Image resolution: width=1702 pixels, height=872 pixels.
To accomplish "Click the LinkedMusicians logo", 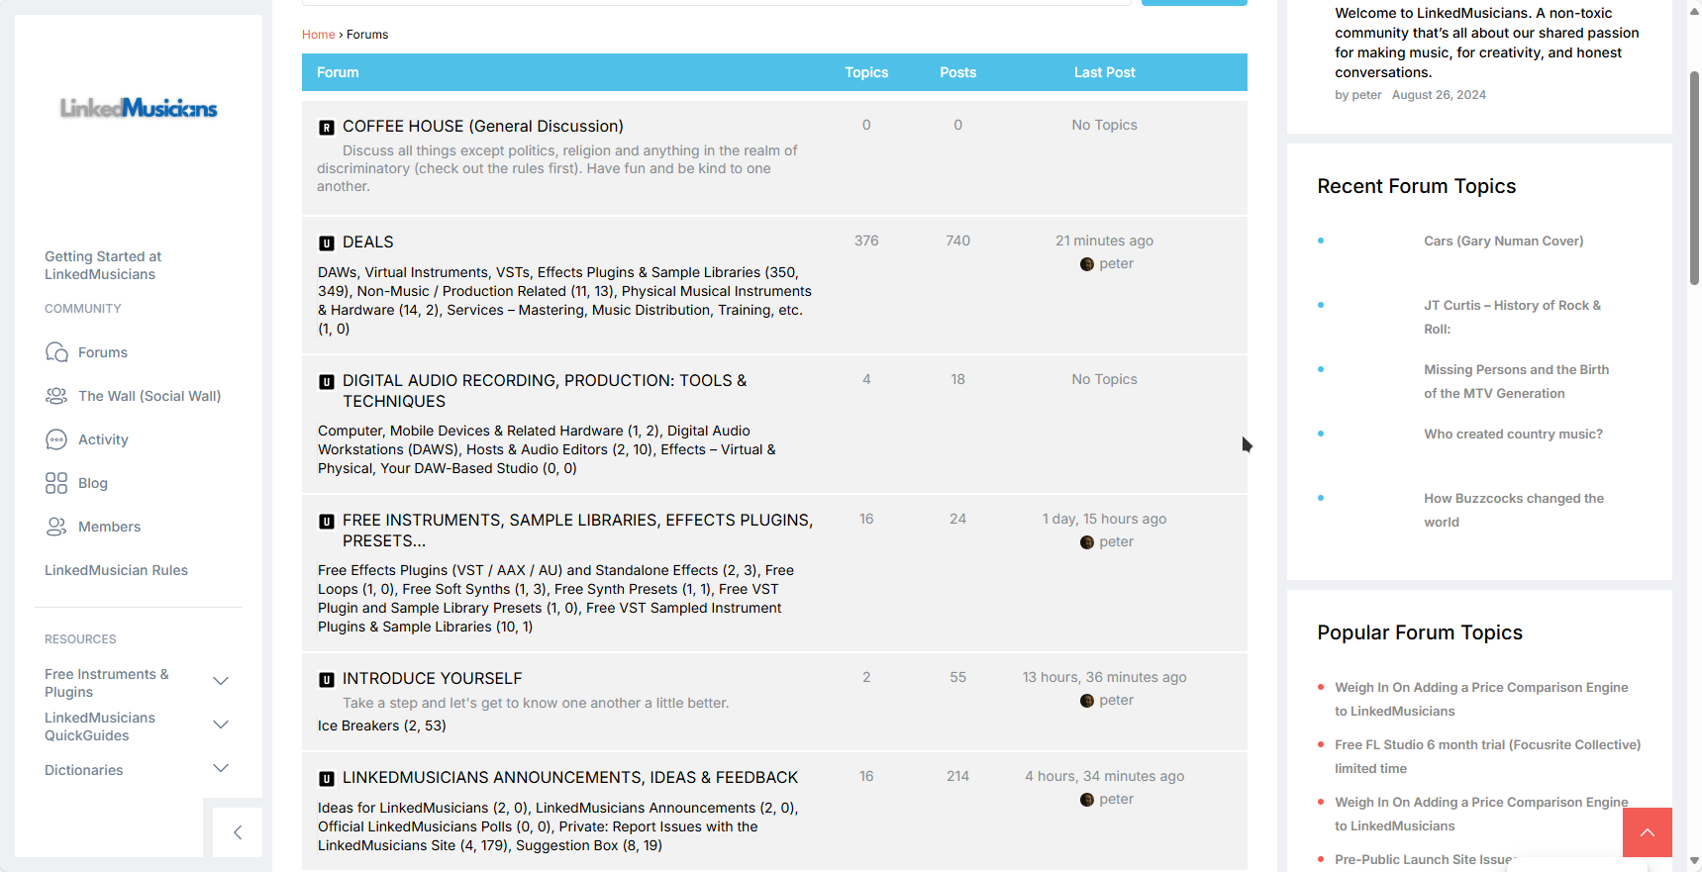I will (139, 108).
